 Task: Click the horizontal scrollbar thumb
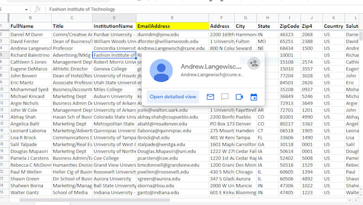[94, 200]
